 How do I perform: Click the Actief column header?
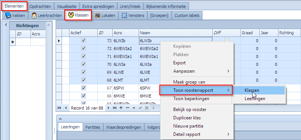pos(83,33)
